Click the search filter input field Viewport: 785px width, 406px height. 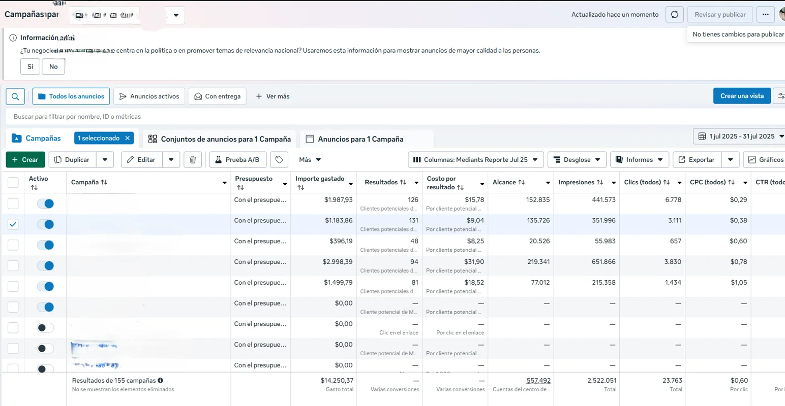[x=356, y=117]
